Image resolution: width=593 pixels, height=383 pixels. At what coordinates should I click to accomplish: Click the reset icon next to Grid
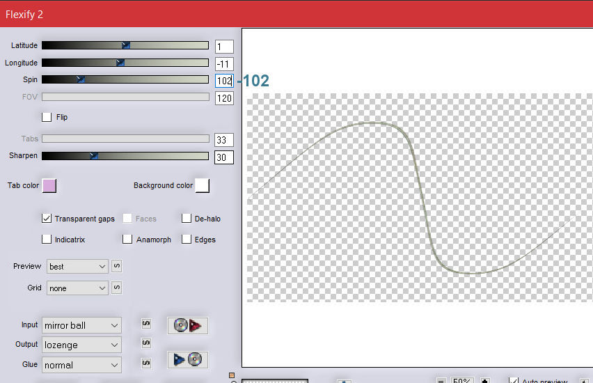tap(117, 288)
